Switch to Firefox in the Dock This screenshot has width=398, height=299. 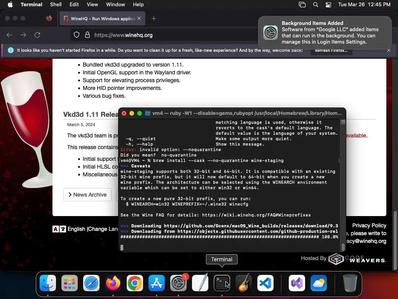[x=113, y=283]
